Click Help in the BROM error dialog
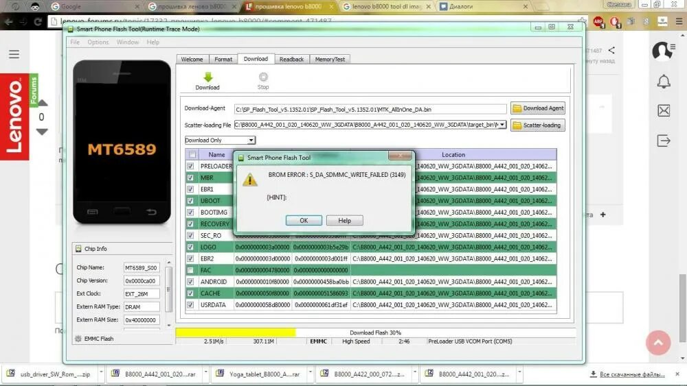687x386 pixels. (x=344, y=220)
